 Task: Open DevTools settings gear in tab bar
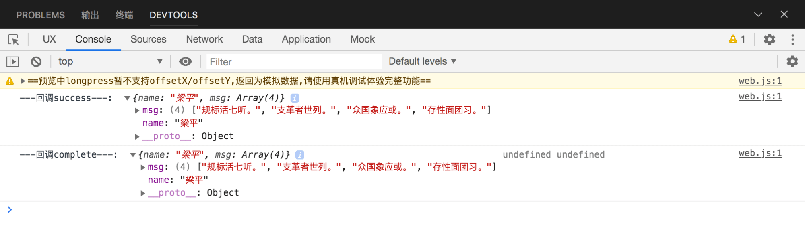[x=769, y=39]
